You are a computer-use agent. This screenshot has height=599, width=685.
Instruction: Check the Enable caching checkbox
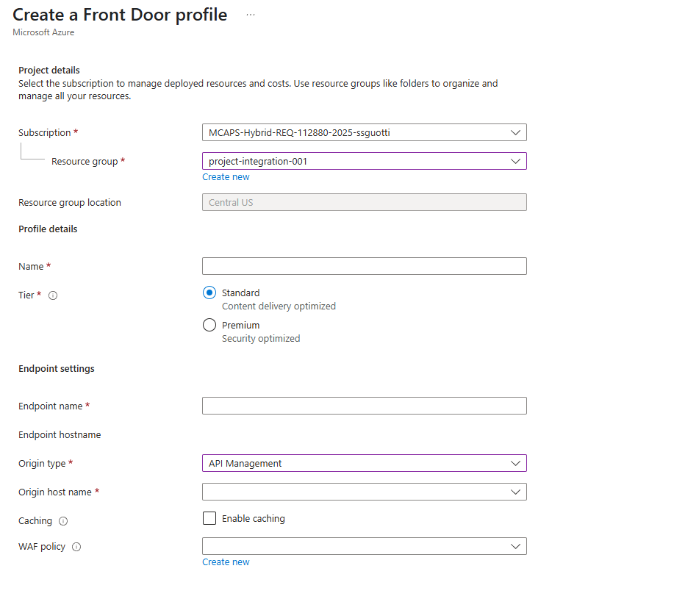click(209, 519)
